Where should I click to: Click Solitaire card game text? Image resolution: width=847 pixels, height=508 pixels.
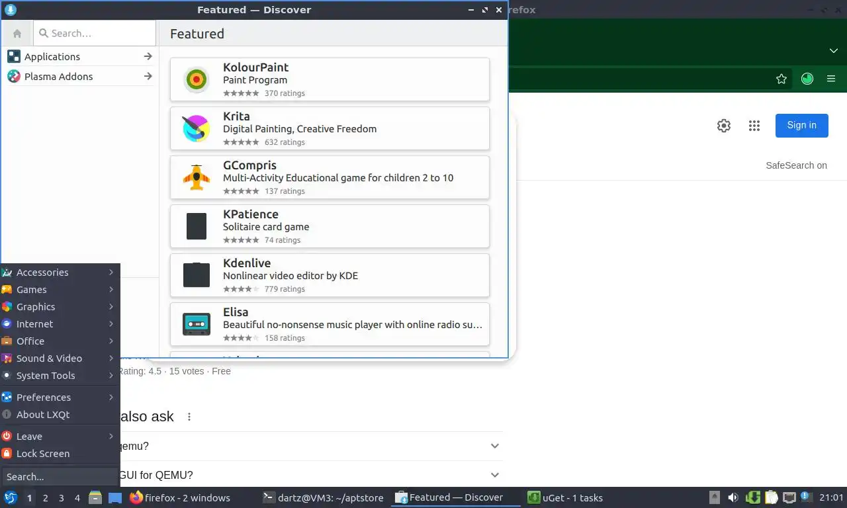pyautogui.click(x=266, y=227)
